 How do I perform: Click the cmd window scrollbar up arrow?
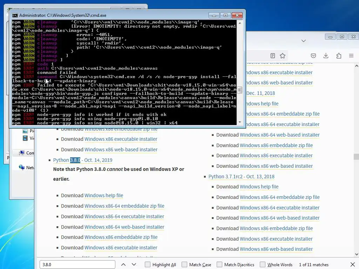[x=239, y=23]
